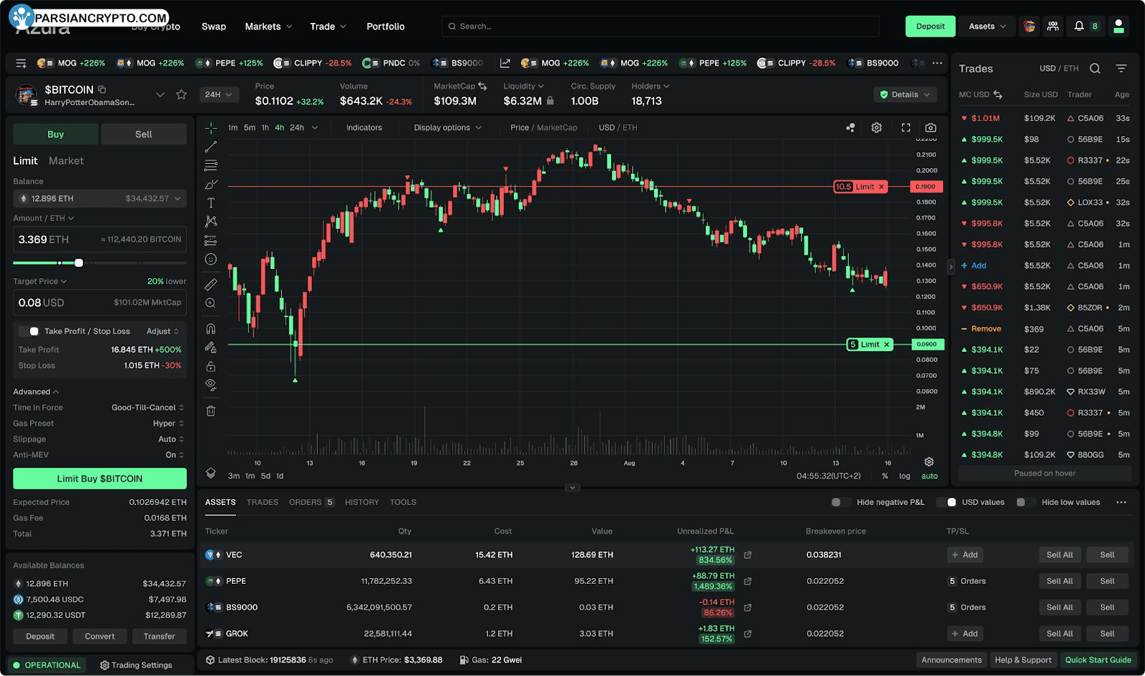
Task: Switch to the ORDERS tab
Action: tap(311, 502)
